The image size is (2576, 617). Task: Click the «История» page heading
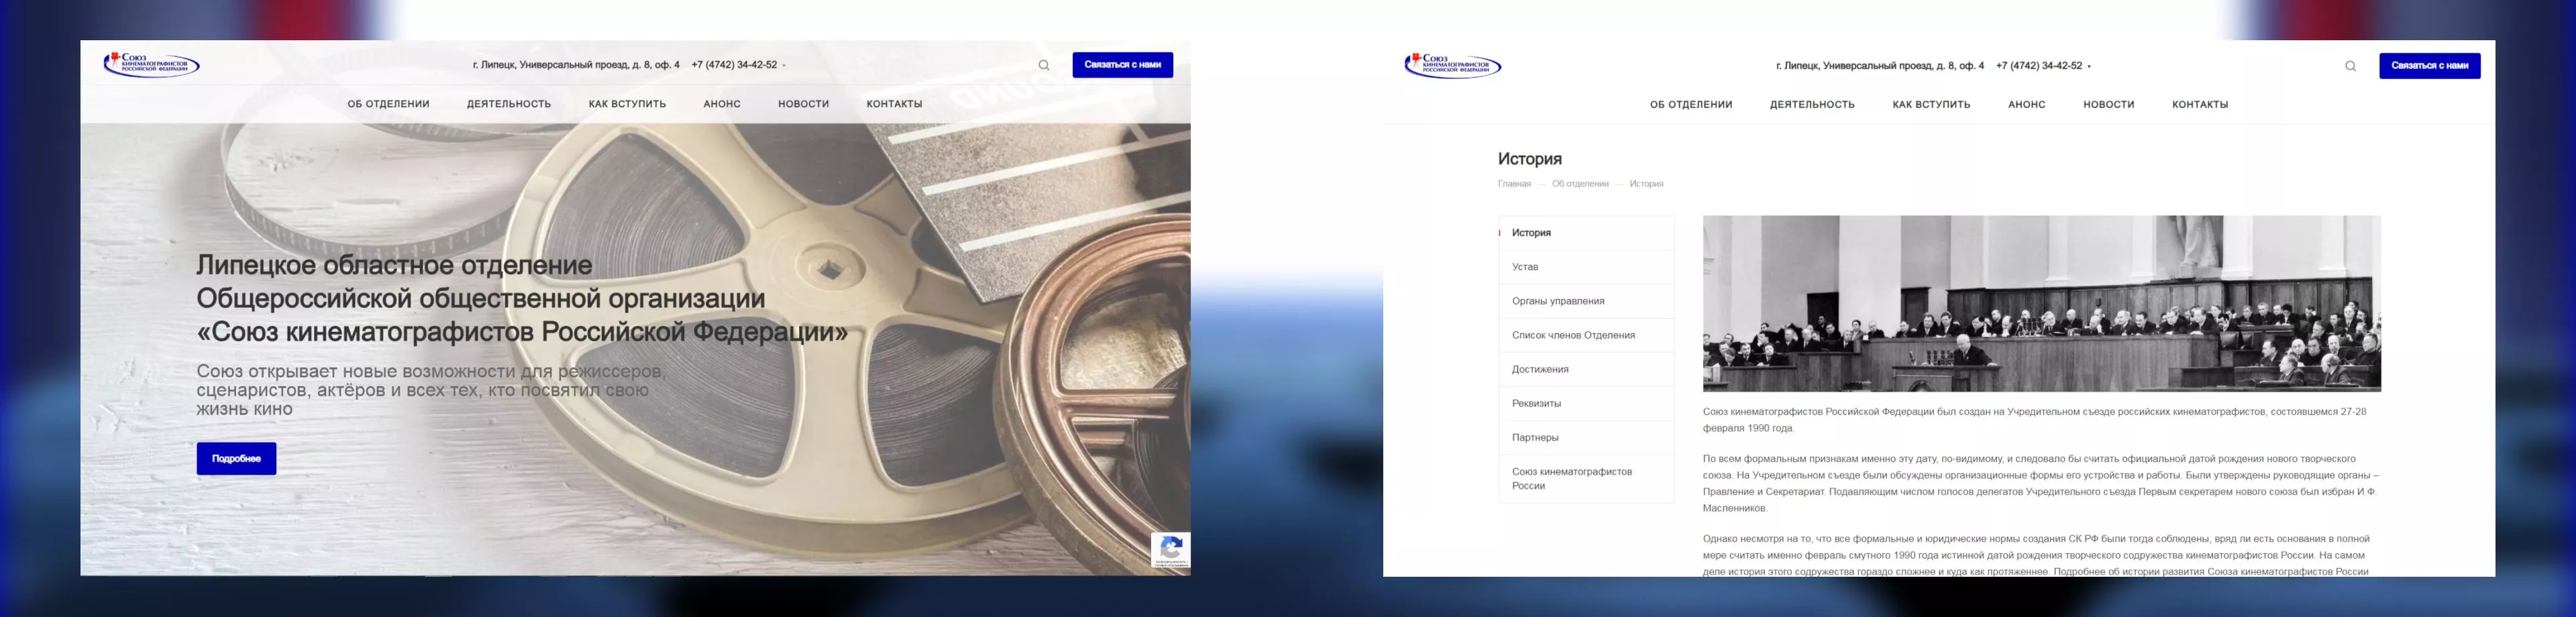pyautogui.click(x=1529, y=159)
